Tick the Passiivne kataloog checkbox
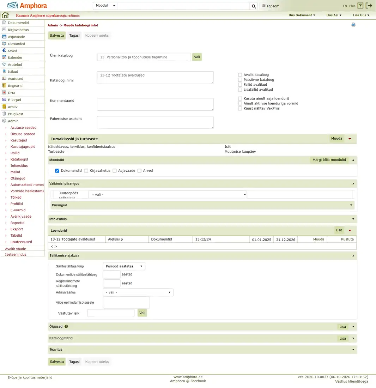 point(240,80)
